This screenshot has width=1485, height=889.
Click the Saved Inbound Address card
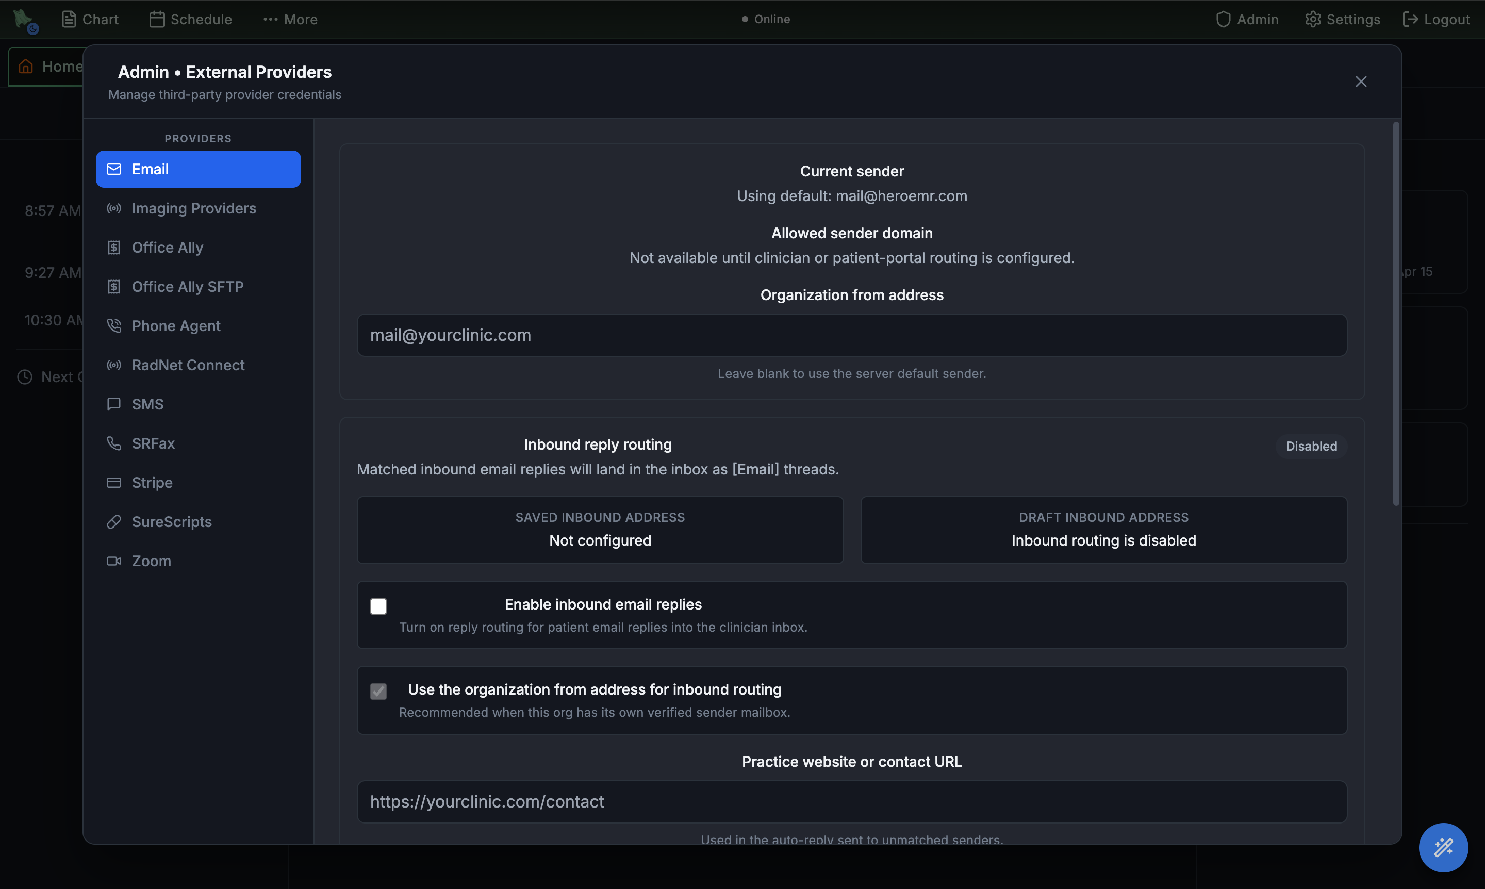pyautogui.click(x=600, y=530)
